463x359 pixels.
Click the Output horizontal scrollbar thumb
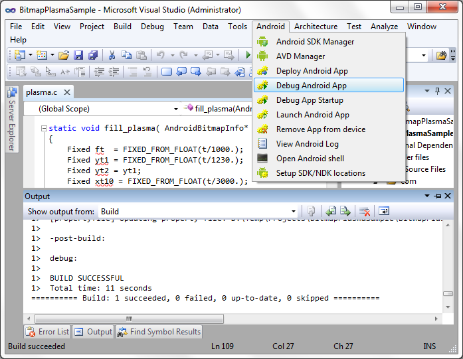(x=129, y=319)
